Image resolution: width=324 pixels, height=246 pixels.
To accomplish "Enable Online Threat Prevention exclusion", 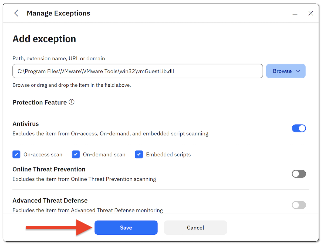I will click(x=299, y=173).
